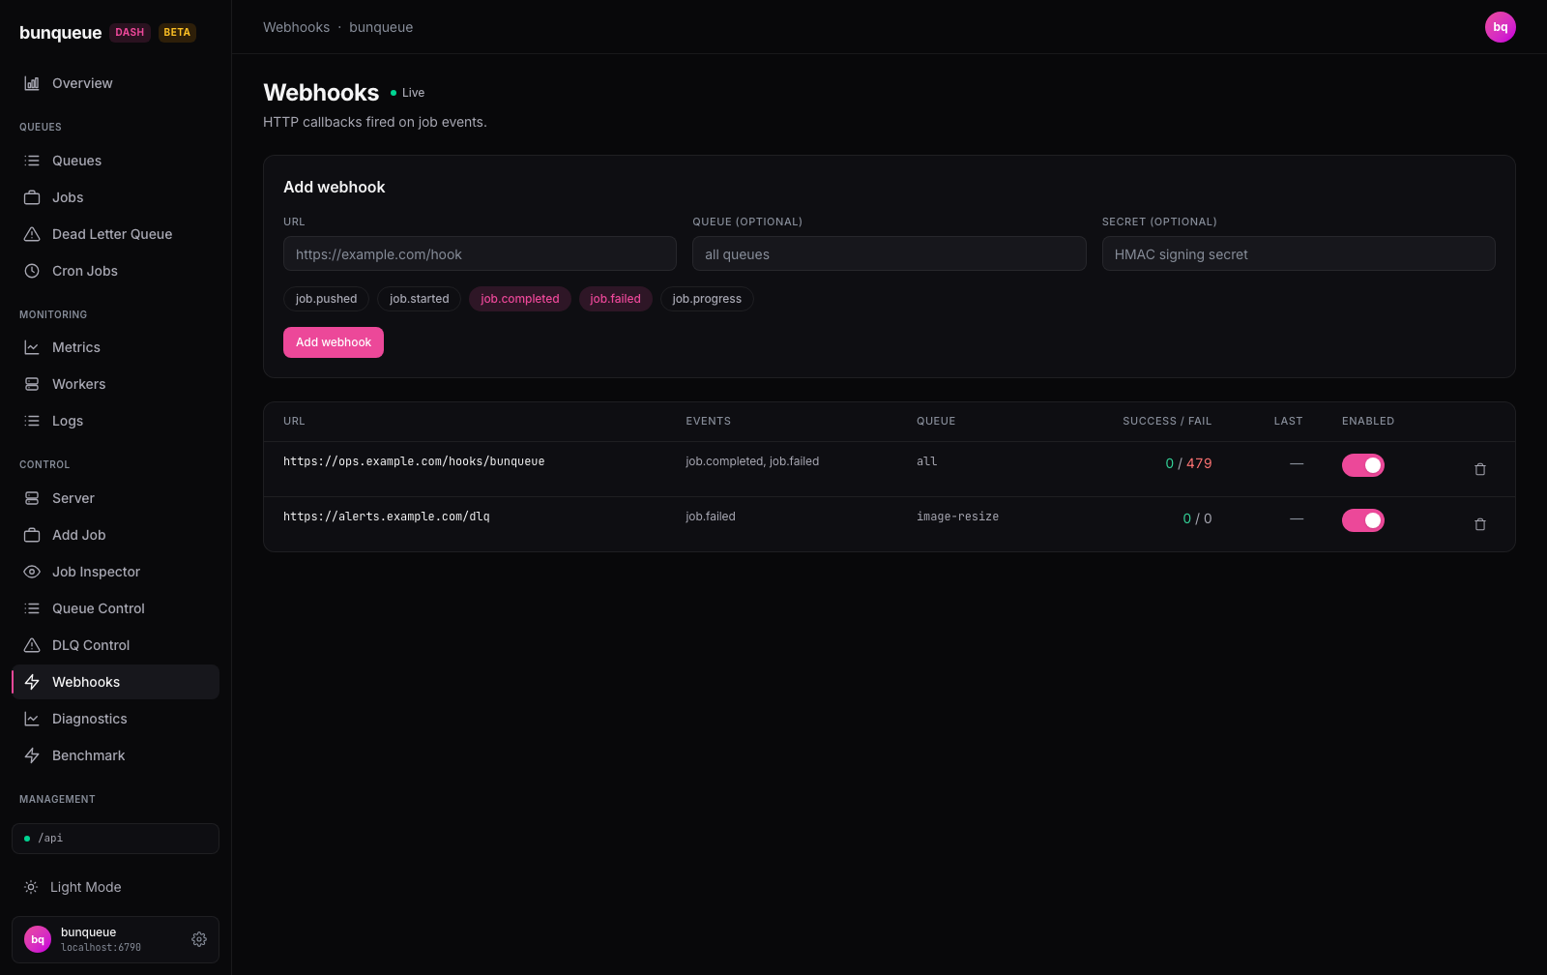Click the DASH badge
1547x975 pixels.
click(130, 33)
